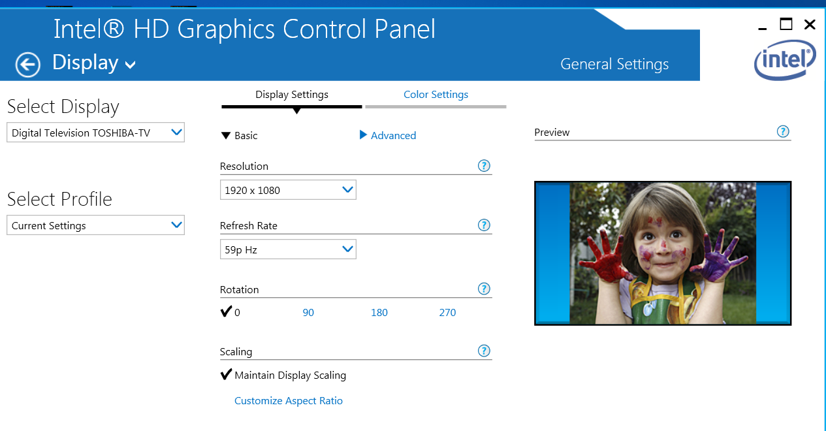Click the Rotation label
The height and width of the screenshot is (431, 826).
pyautogui.click(x=240, y=290)
